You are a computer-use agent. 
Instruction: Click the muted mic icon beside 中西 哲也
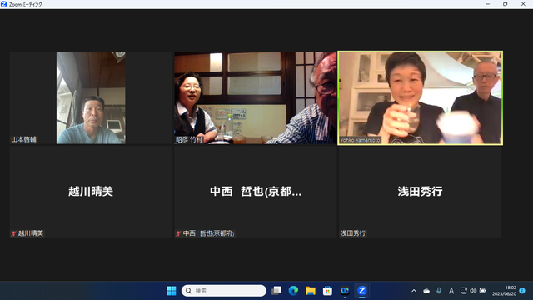pyautogui.click(x=178, y=233)
